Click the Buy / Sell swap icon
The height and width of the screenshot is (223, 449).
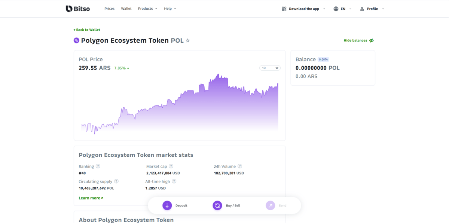click(x=217, y=205)
